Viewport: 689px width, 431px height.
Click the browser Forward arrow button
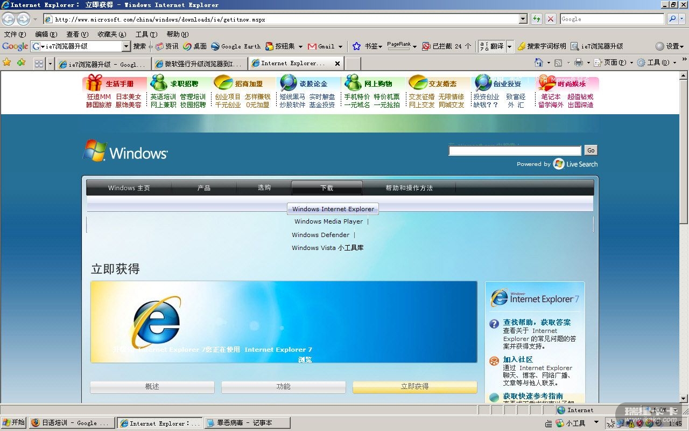pos(23,19)
